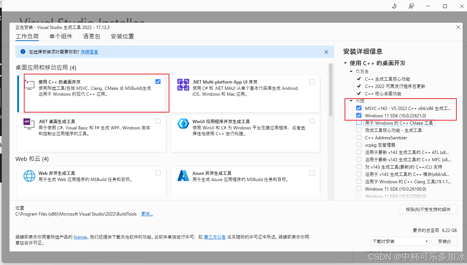Check the v143 C++ MFC component checkbox
Screen dimensions: 467x265
(359, 159)
